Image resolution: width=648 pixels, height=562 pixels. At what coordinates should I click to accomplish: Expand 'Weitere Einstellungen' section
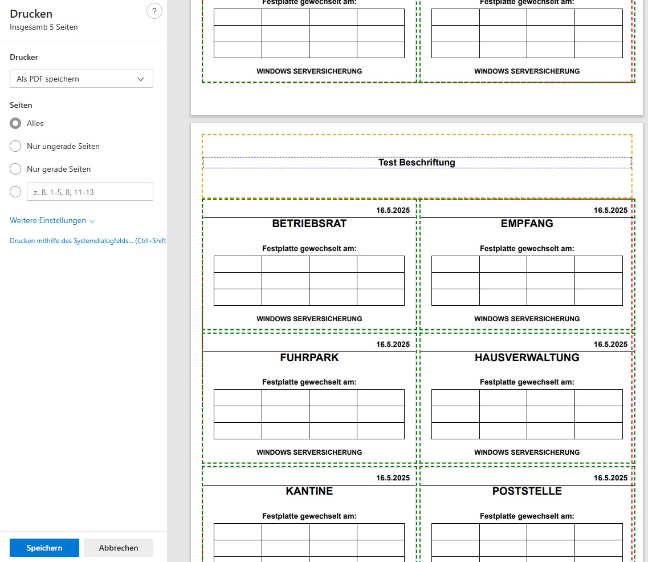click(52, 221)
